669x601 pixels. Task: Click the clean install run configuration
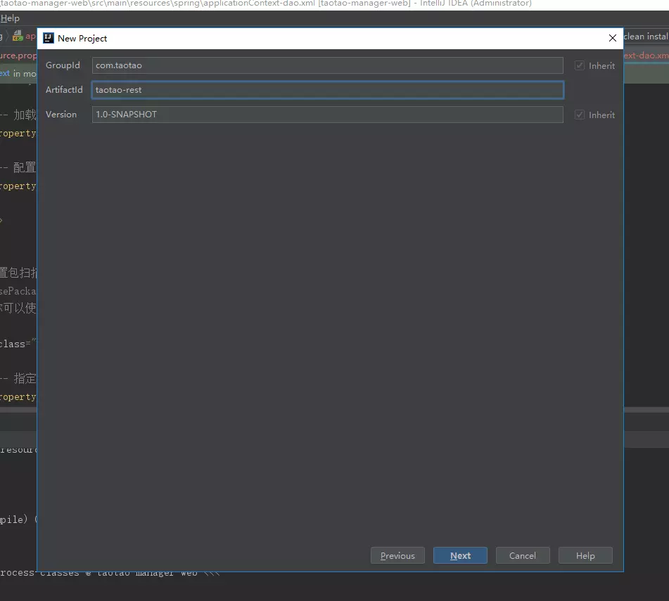646,37
